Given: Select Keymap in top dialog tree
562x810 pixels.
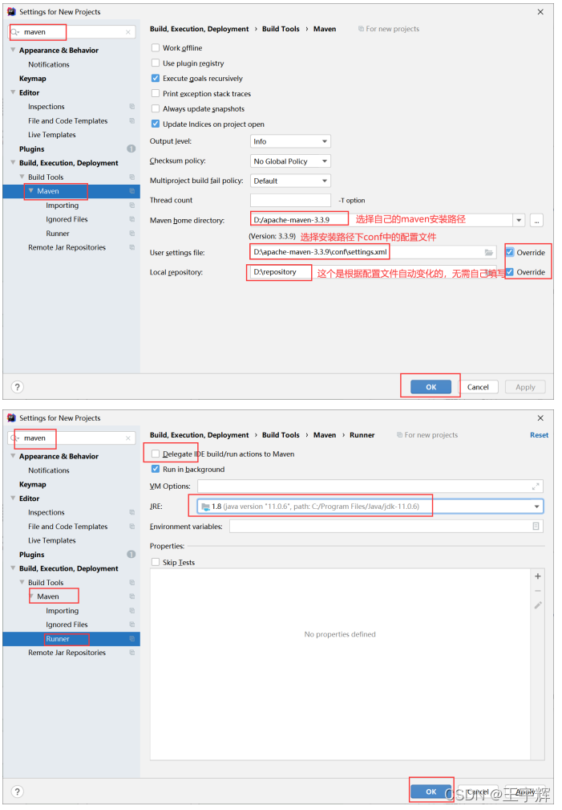Looking at the screenshot, I should tap(33, 79).
